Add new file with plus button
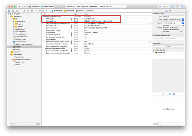The width and height of the screenshot is (192, 136). click(x=9, y=124)
